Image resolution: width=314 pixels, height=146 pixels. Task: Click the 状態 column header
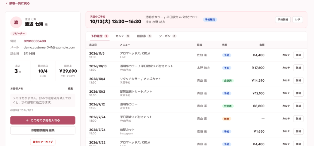[224, 45]
